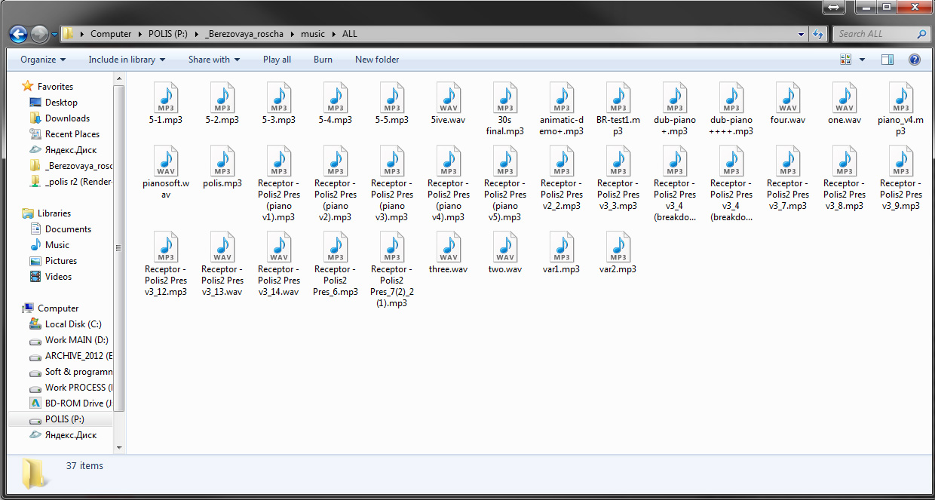Click the Burn button
Viewport: 935px width, 500px height.
323,60
